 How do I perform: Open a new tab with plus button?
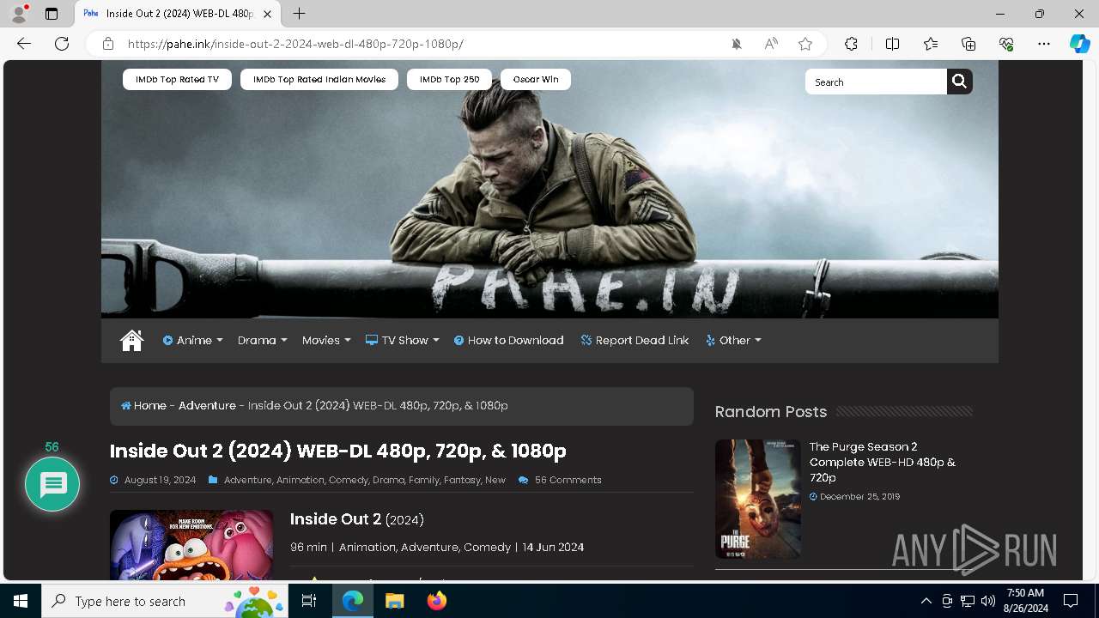(x=299, y=14)
